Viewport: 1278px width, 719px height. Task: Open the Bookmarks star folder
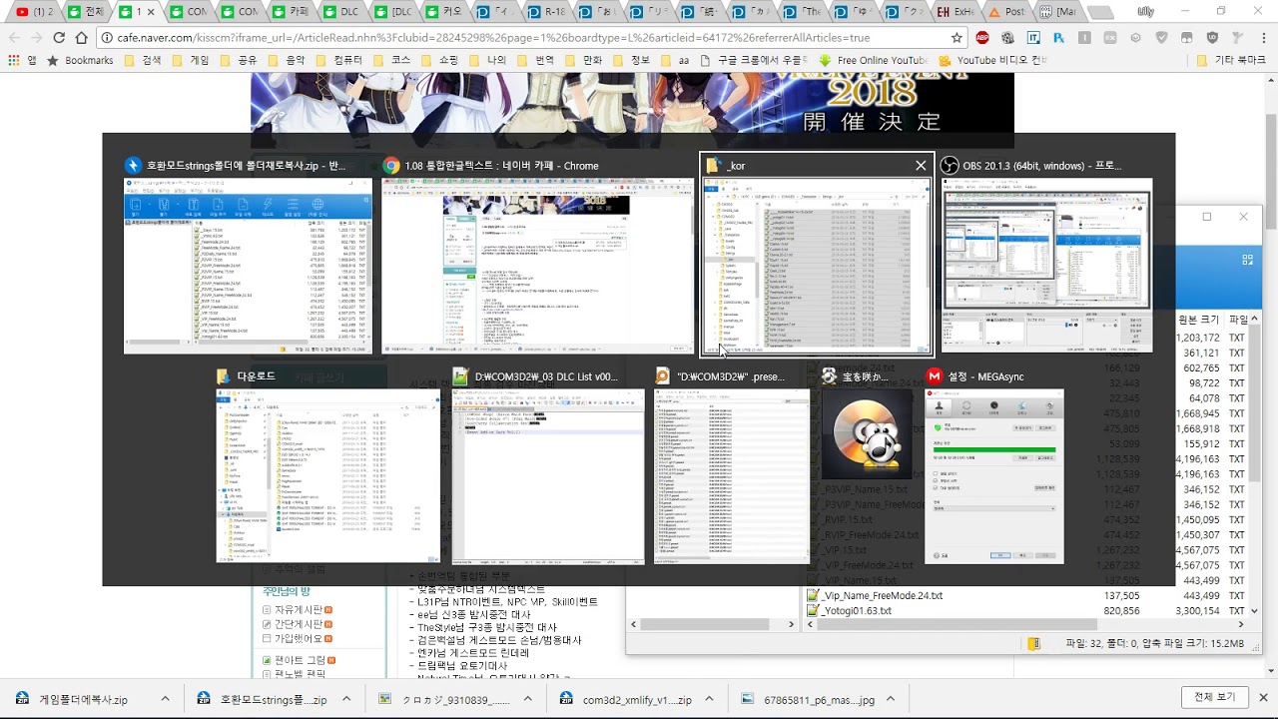click(x=80, y=60)
